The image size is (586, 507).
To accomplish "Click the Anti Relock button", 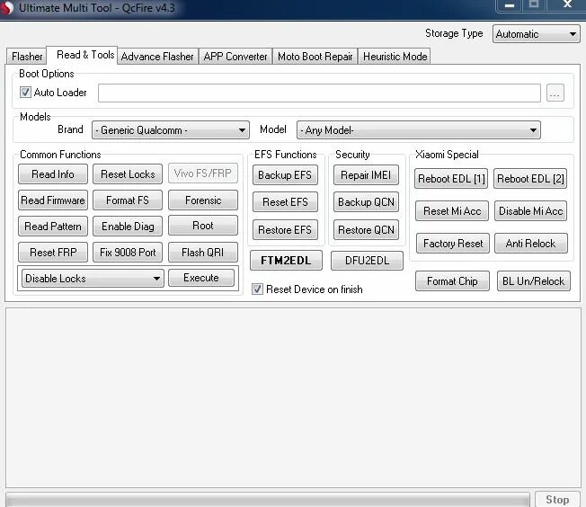I will point(530,244).
